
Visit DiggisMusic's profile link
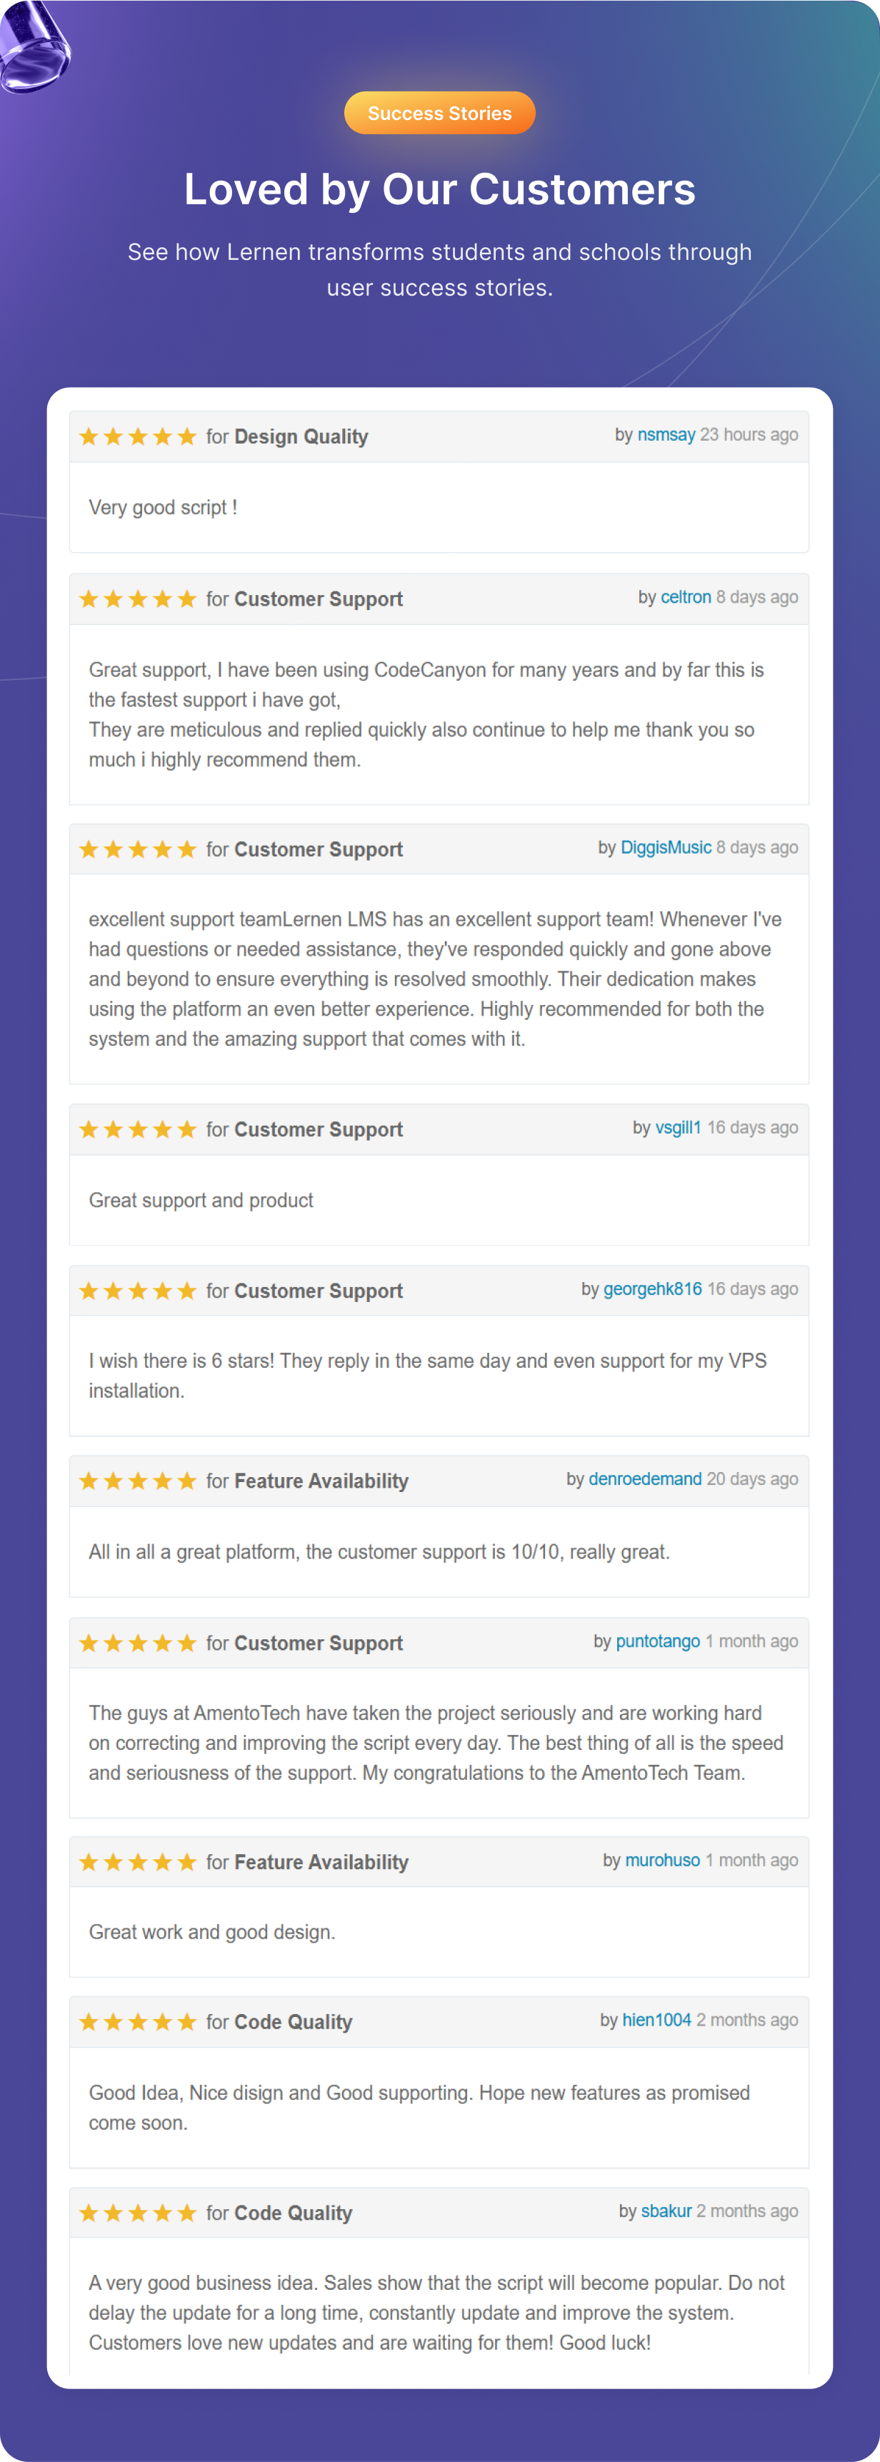click(x=666, y=848)
